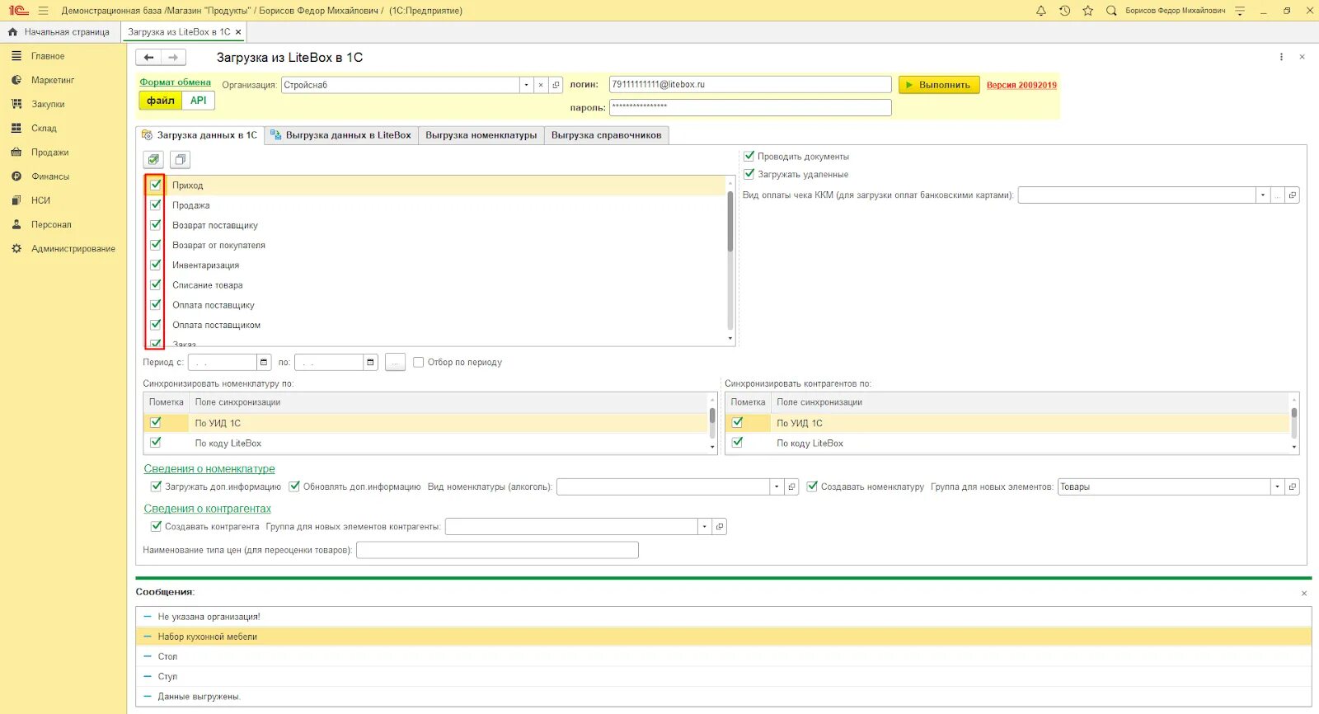Open selection ellipsis for Вид оплаты чека ККМ
The image size is (1319, 714).
pyautogui.click(x=1277, y=195)
